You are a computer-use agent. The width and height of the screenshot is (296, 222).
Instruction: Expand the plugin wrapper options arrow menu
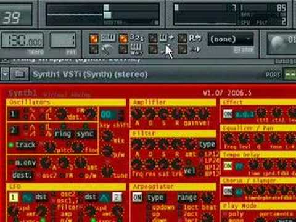5,74
